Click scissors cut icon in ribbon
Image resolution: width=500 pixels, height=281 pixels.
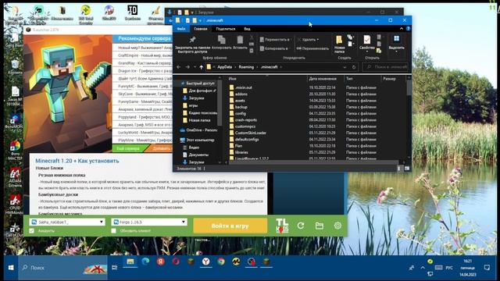click(x=252, y=37)
